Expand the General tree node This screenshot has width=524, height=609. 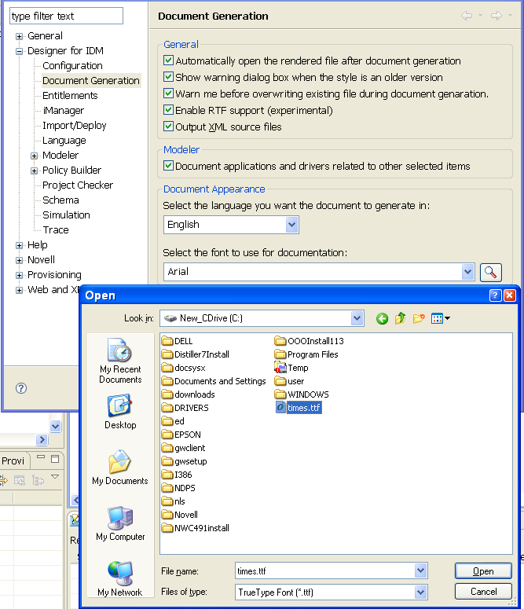pyautogui.click(x=19, y=36)
